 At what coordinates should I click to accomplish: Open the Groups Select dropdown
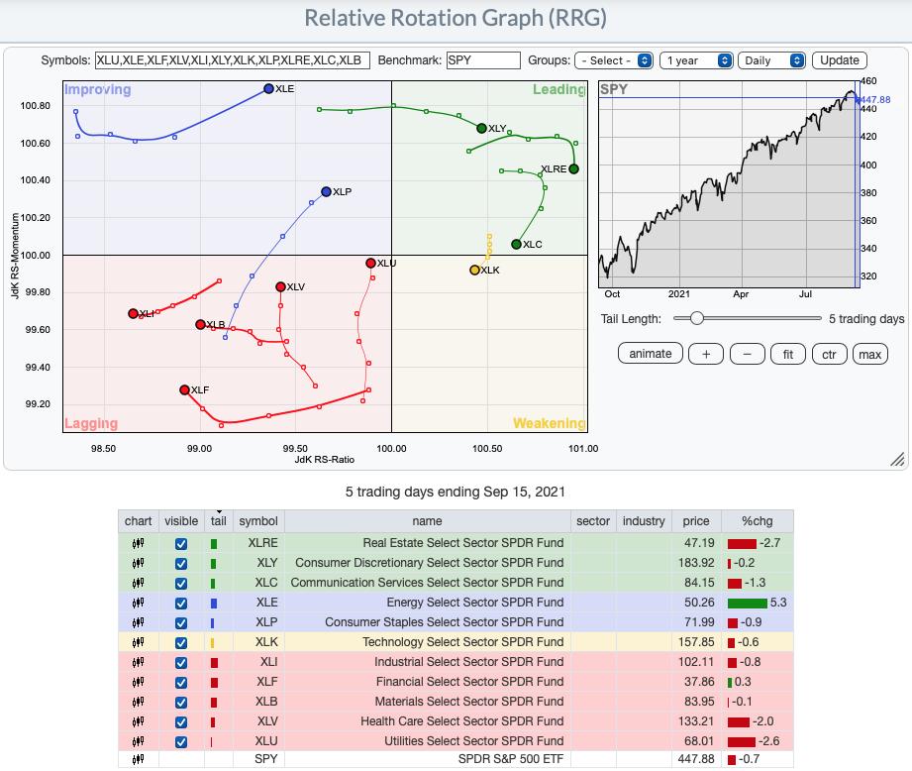614,60
